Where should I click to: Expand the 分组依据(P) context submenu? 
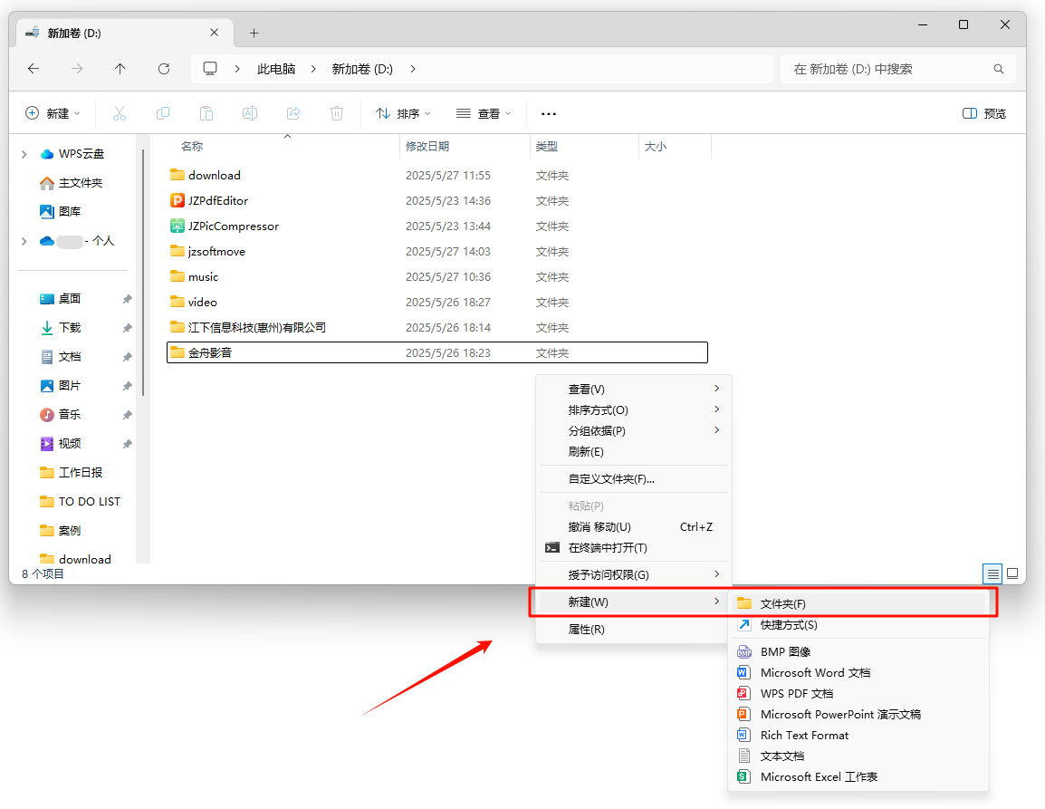pyautogui.click(x=633, y=431)
